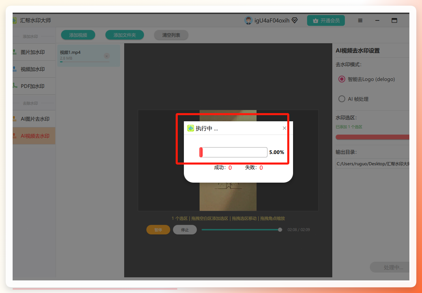422x293 pixels.
Task: Click the 添加文件夹 button
Action: click(x=125, y=35)
